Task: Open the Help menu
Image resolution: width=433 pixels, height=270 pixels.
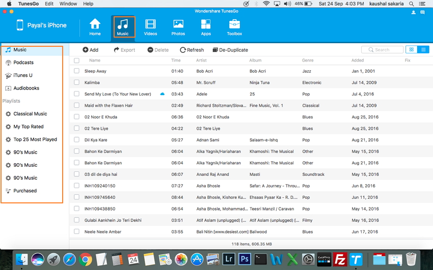Action: point(88,4)
